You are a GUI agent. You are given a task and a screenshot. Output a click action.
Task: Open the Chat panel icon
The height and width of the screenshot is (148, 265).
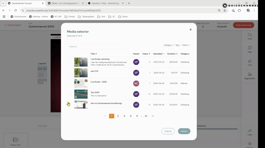(250, 35)
